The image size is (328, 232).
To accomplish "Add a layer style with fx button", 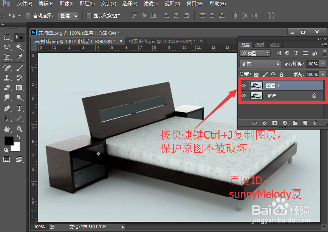I will click(265, 123).
